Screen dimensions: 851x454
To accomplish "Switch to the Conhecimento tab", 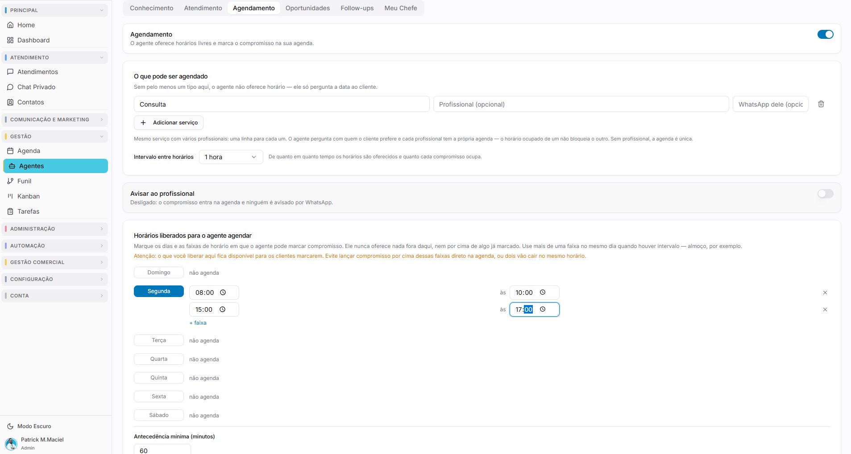I will (x=151, y=8).
